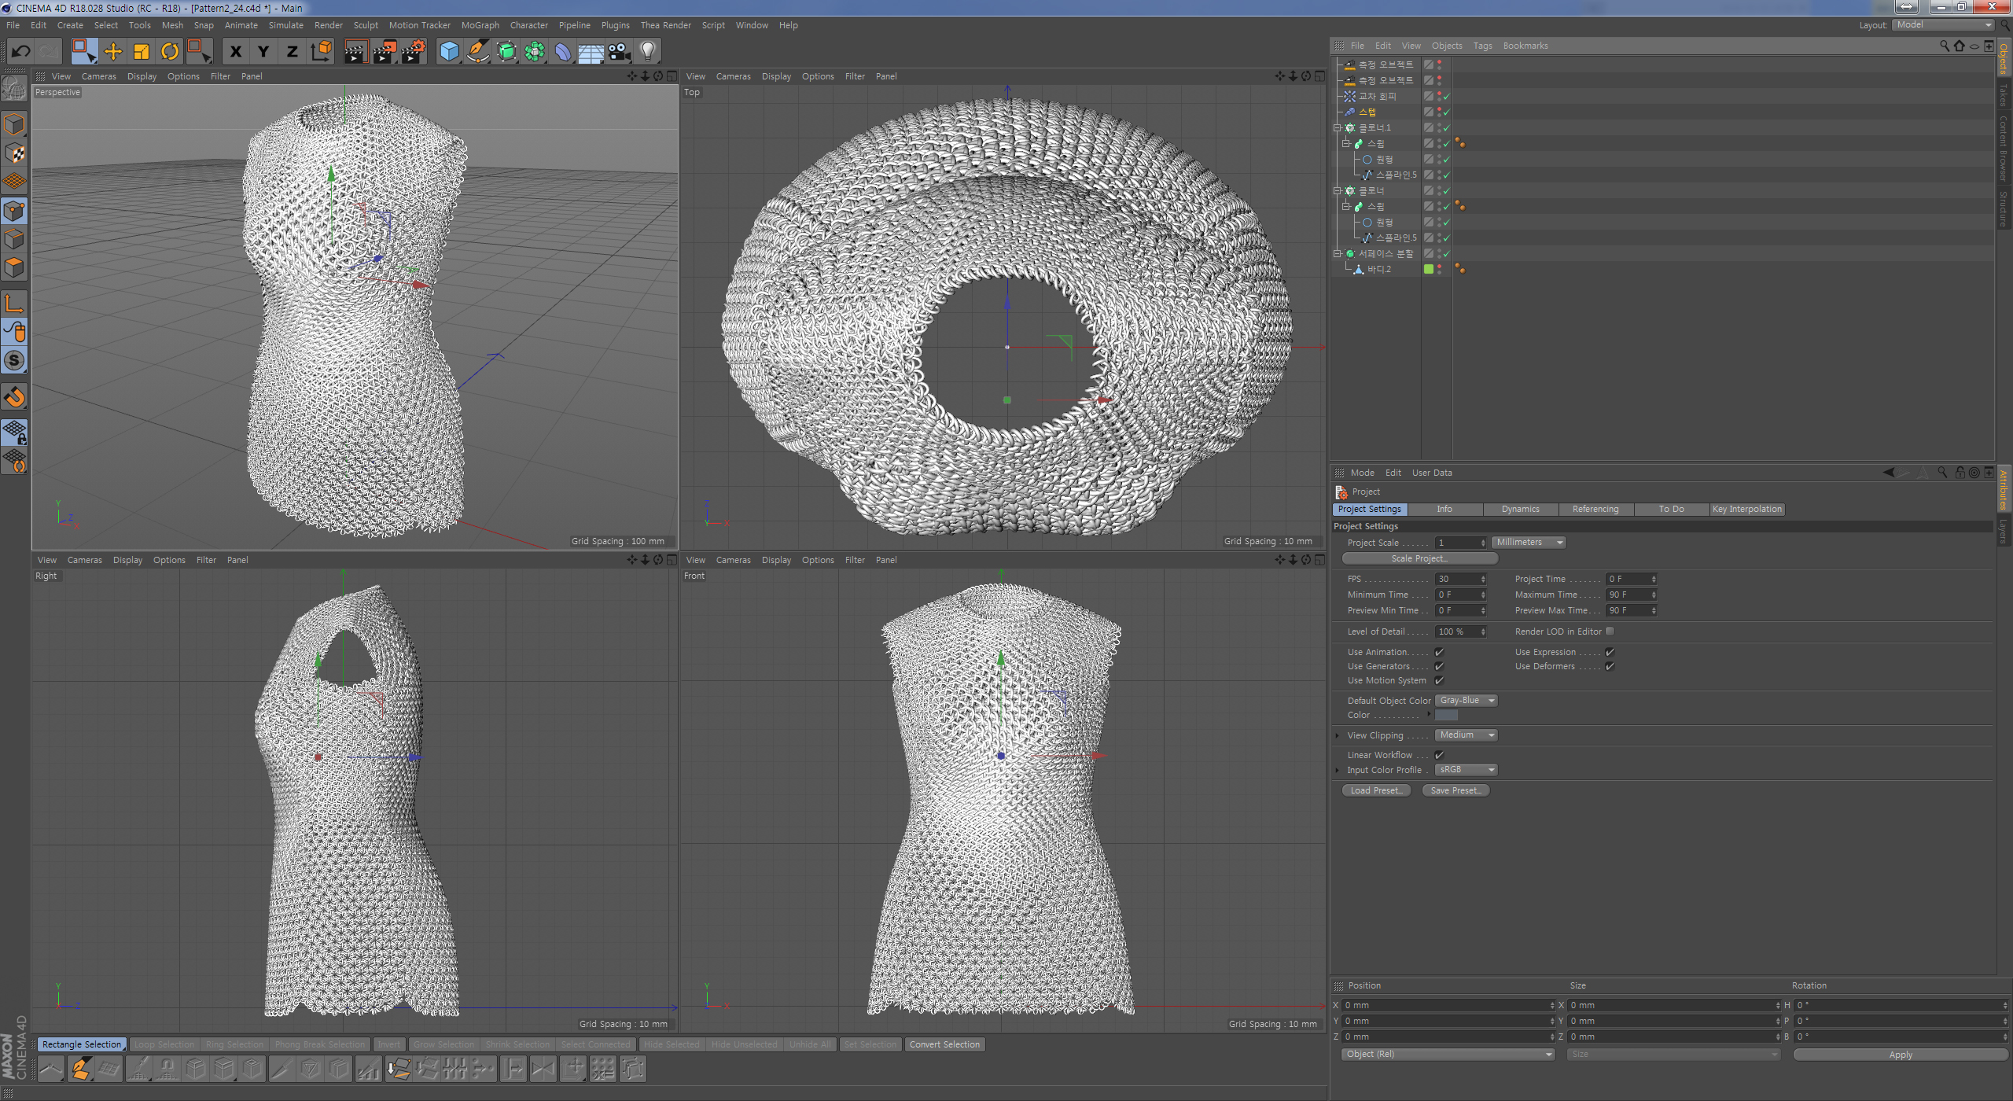
Task: Search objects with the magnifier icon
Action: coord(1945,46)
